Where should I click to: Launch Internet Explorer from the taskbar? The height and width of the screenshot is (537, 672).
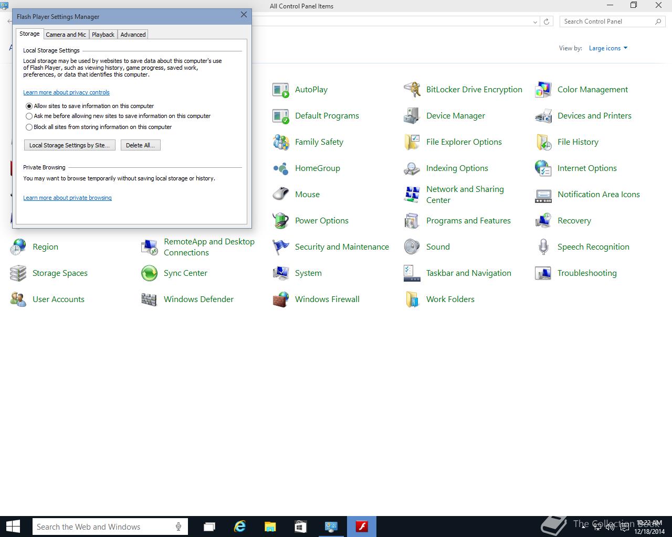coord(240,527)
